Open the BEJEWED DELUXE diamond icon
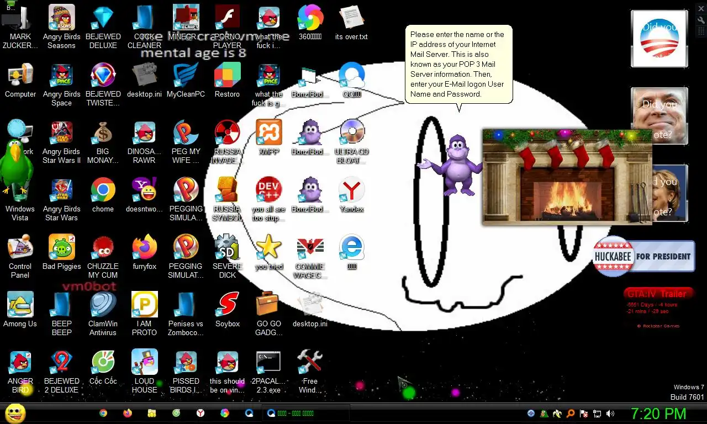The height and width of the screenshot is (424, 707). tap(103, 26)
